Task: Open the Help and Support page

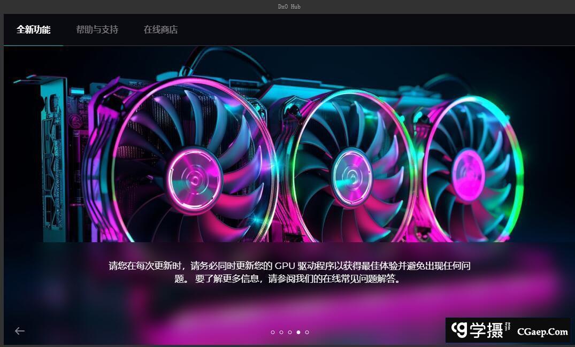Action: 96,30
